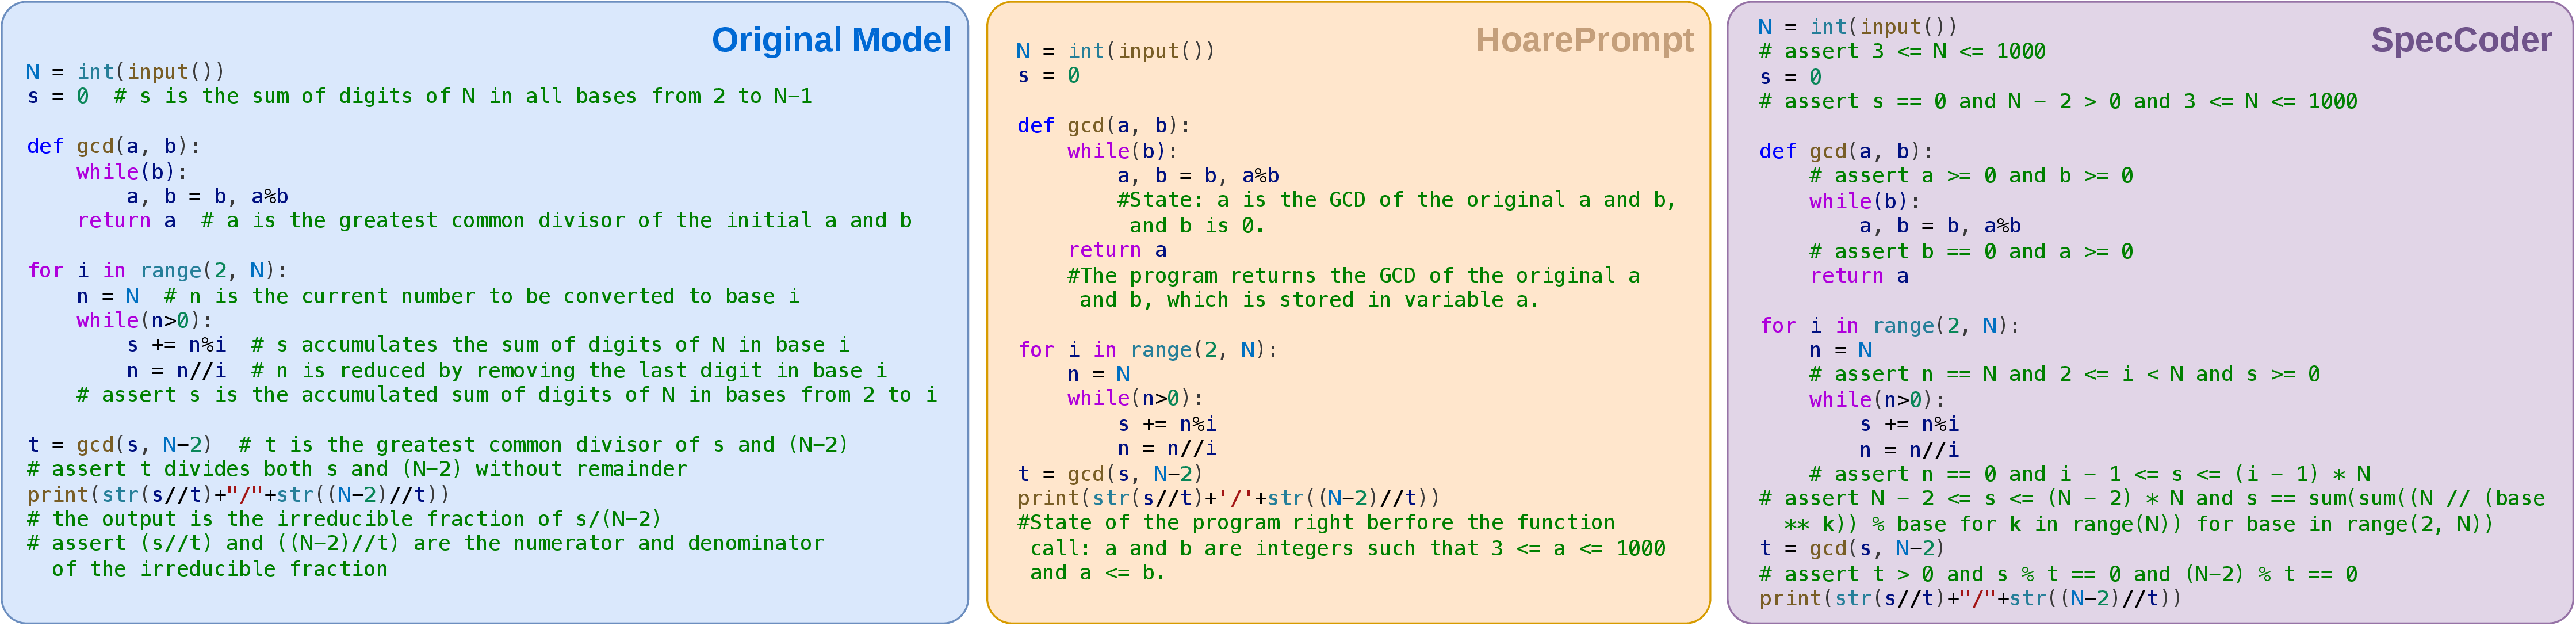The image size is (2576, 626).
Task: Click '# assert t > 0 and s % t == 0' comment
Action: [2058, 574]
